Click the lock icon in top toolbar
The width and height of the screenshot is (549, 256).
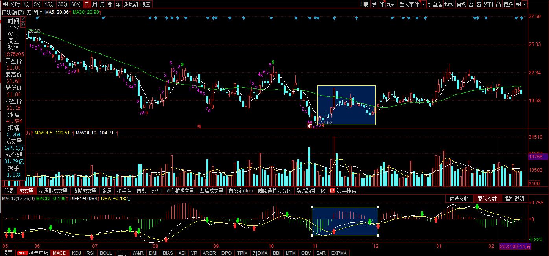click(498, 4)
